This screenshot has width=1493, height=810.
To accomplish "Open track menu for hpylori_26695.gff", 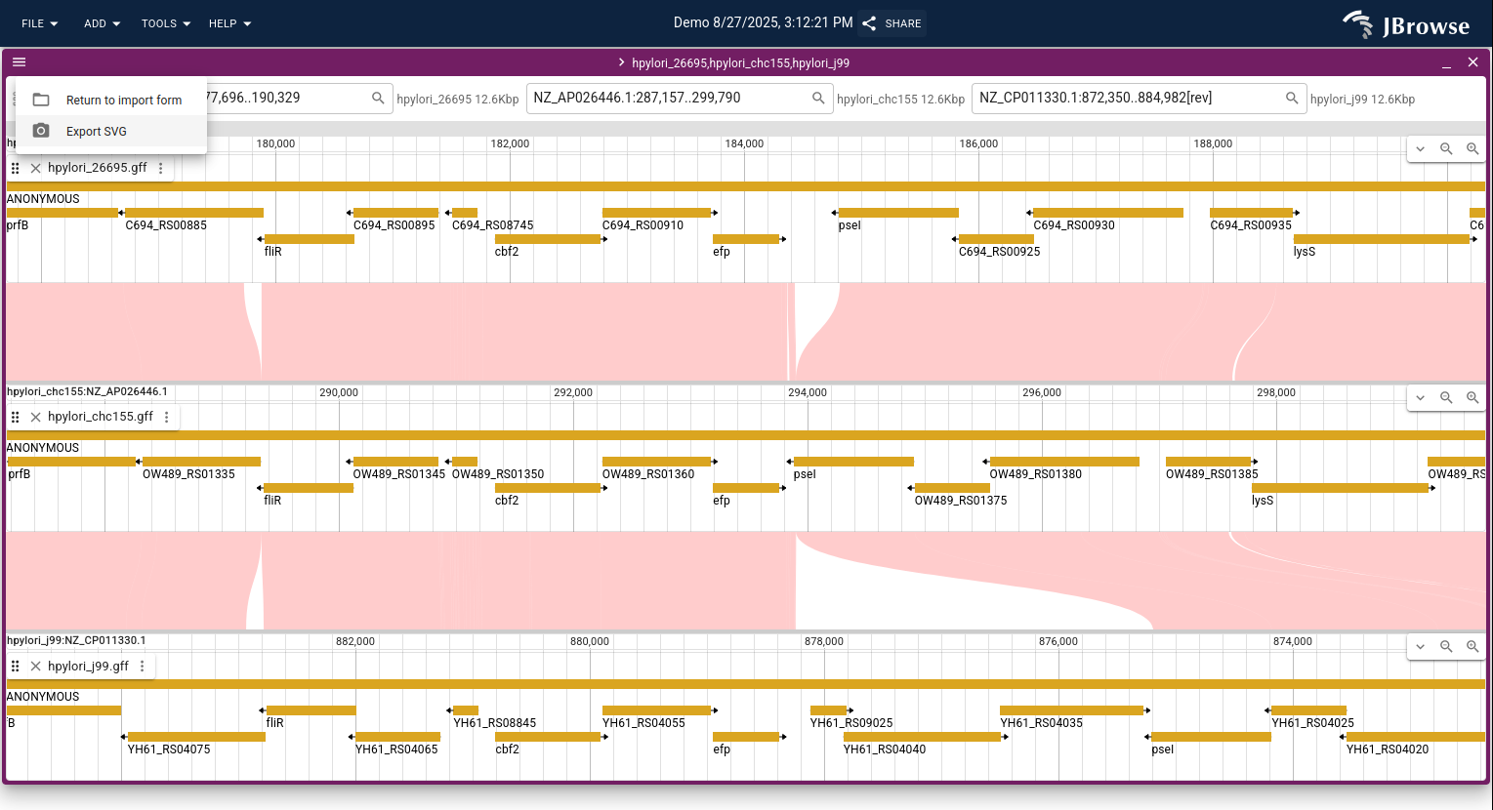I will (x=161, y=168).
